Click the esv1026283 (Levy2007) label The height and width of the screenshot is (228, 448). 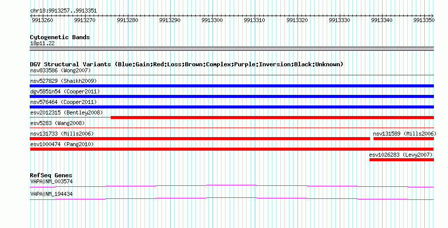pyautogui.click(x=401, y=155)
